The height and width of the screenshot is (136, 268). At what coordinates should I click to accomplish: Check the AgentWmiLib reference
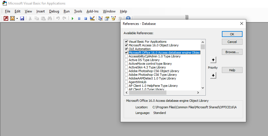126,82
